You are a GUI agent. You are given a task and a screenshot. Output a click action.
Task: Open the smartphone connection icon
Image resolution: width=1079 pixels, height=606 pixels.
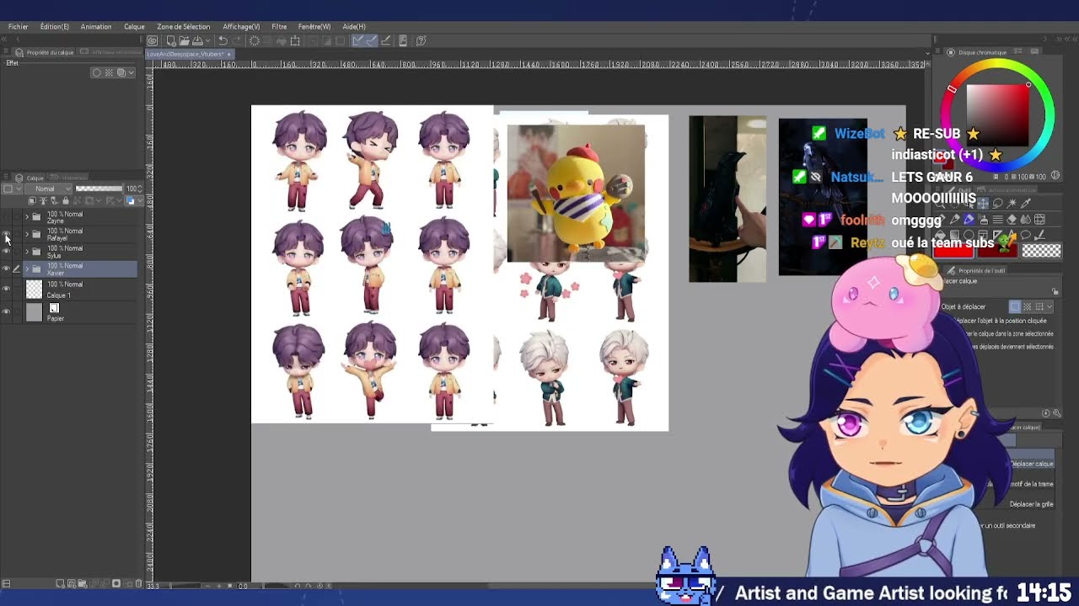(403, 40)
